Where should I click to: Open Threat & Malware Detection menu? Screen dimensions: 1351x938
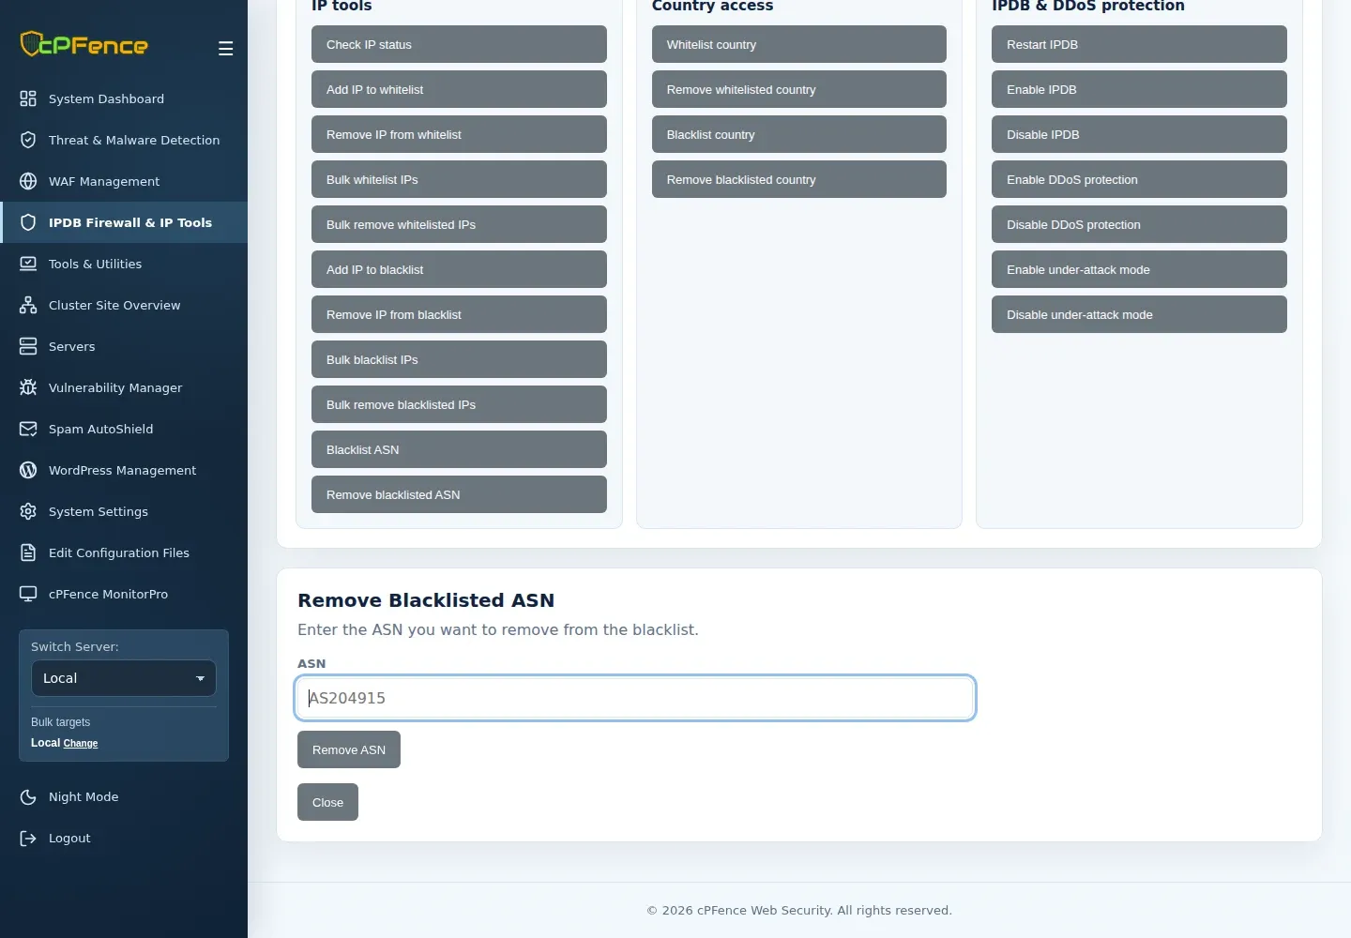(x=124, y=140)
